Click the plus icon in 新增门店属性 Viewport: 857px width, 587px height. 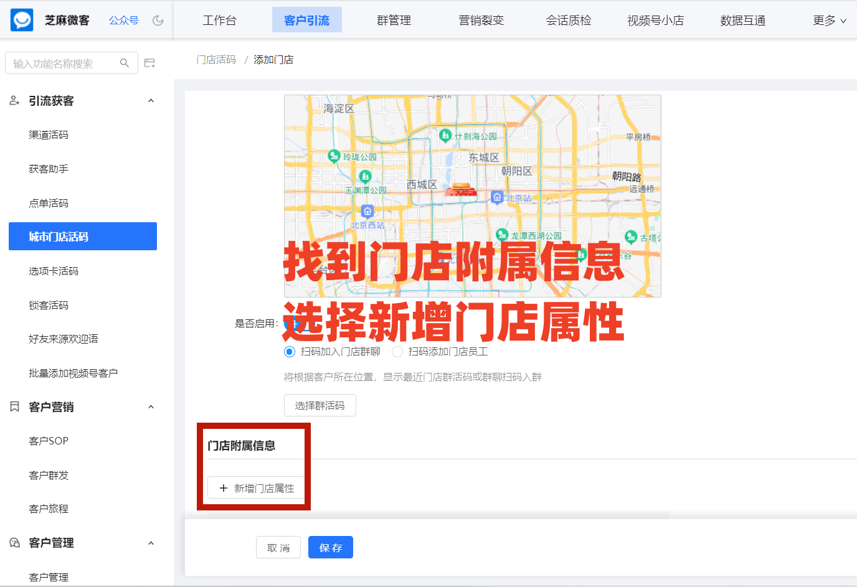[224, 488]
